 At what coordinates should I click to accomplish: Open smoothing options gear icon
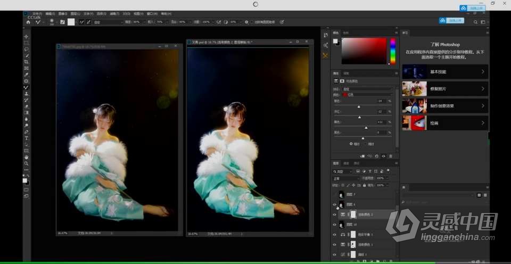246,22
